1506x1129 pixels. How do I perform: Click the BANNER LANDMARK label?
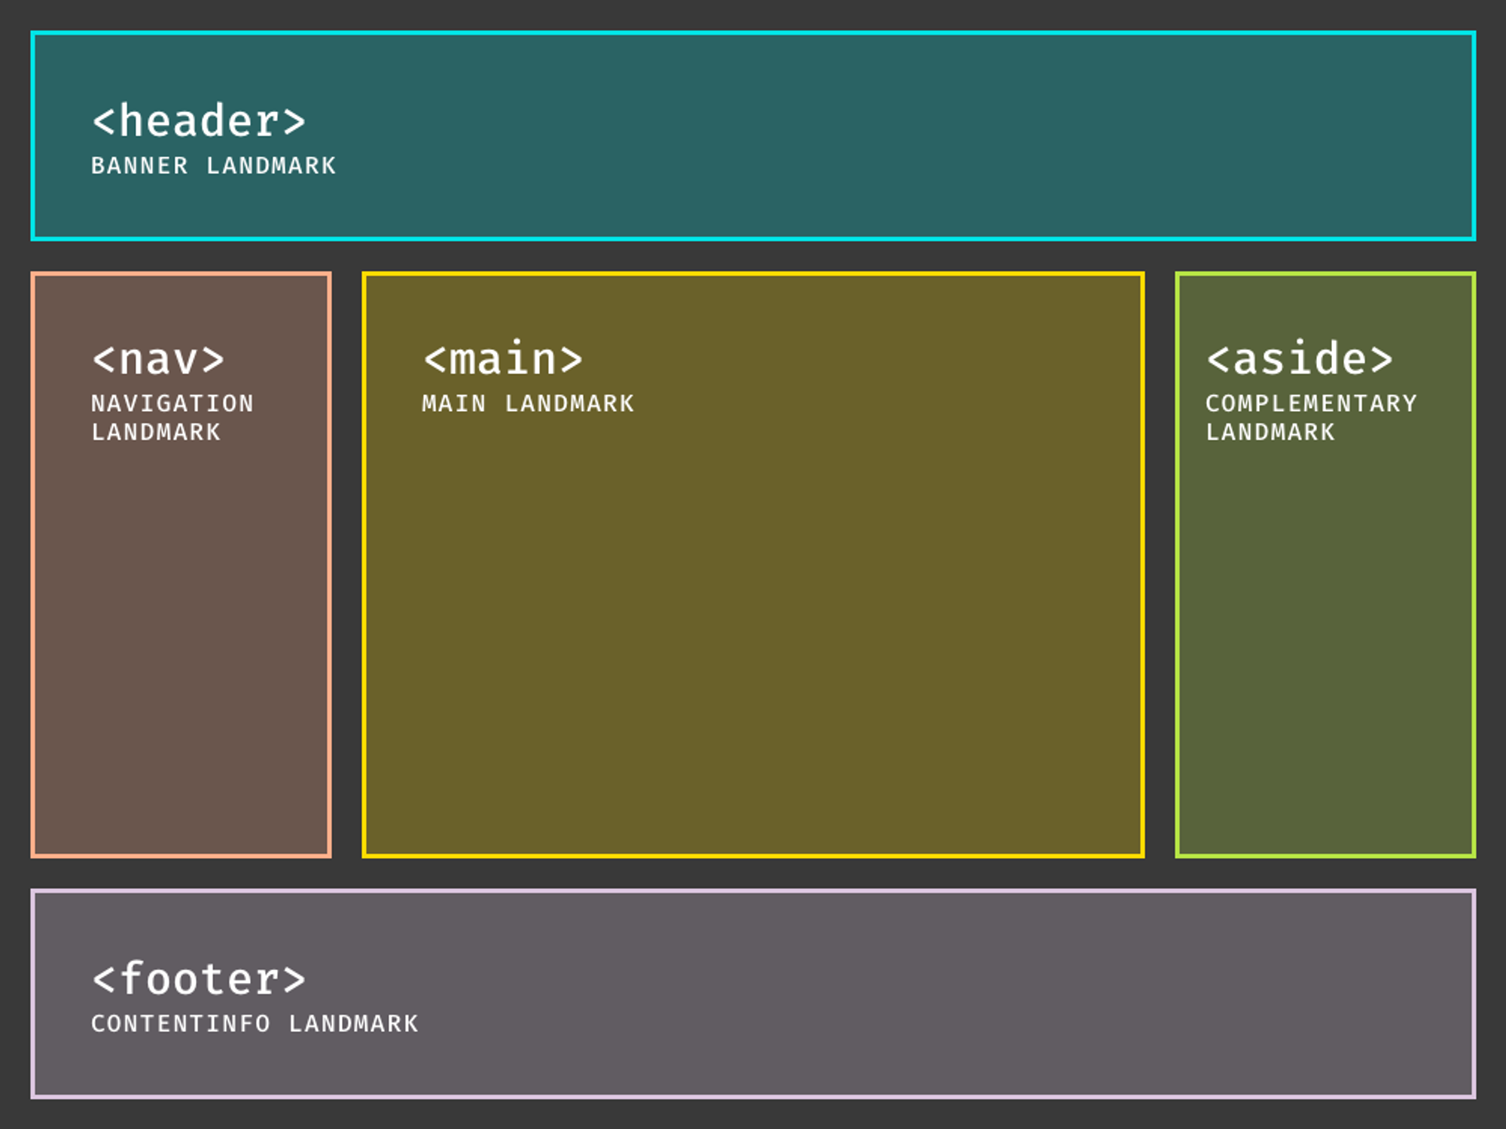point(213,166)
